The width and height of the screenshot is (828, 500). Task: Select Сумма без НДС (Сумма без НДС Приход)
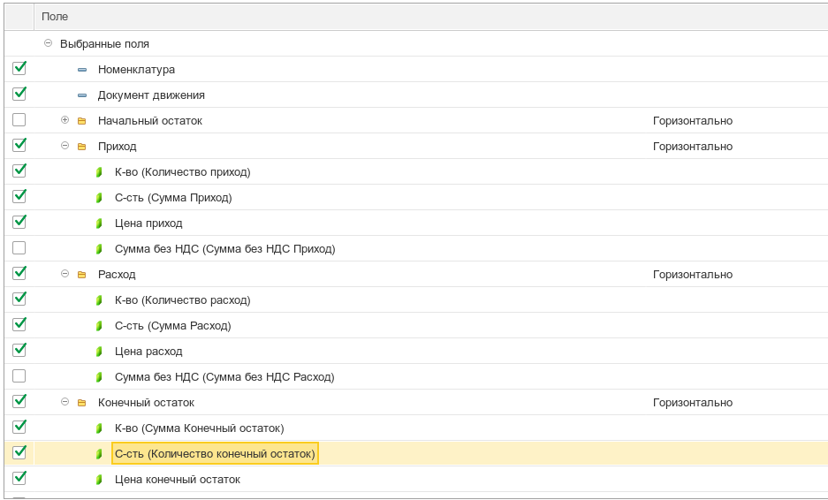225,249
